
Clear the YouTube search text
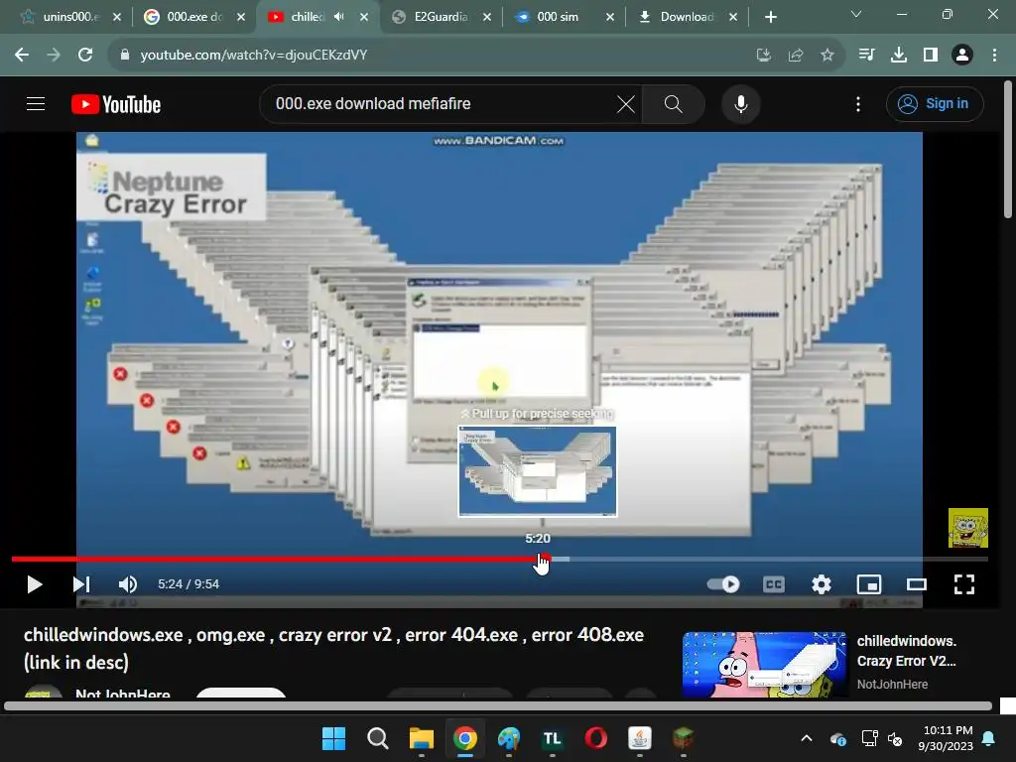click(626, 103)
